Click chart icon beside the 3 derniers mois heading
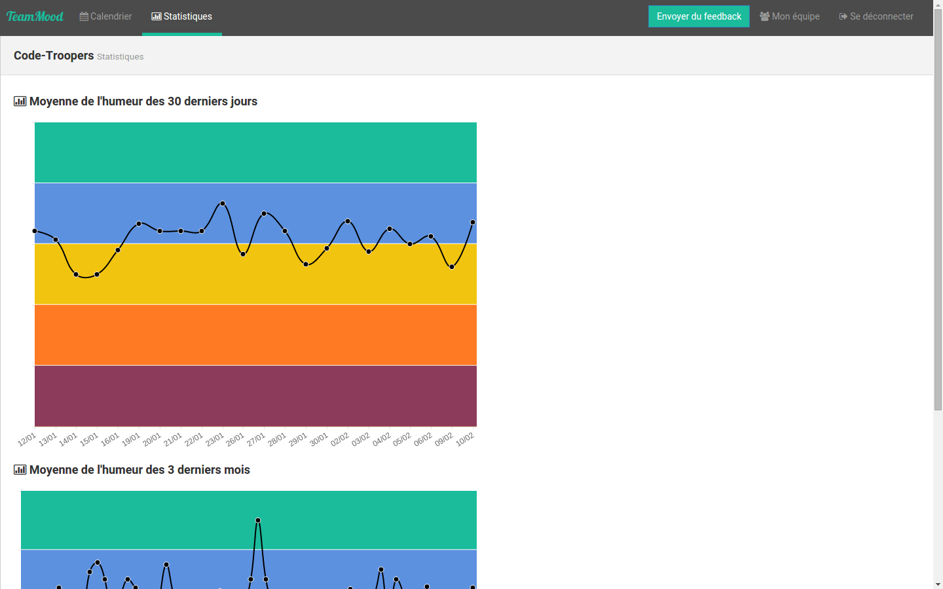 20,470
